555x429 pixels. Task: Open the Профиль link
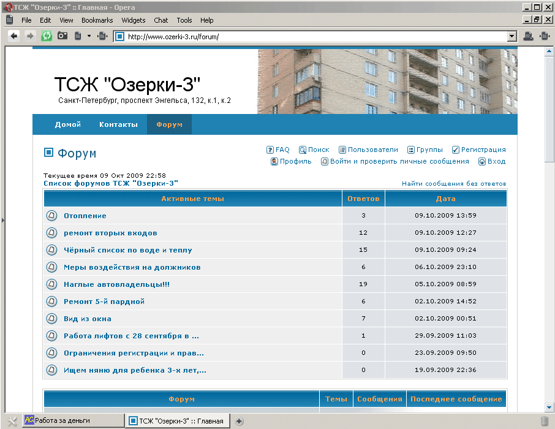point(291,162)
